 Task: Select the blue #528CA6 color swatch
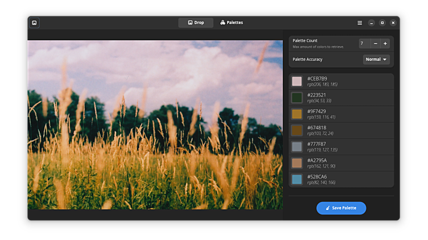pyautogui.click(x=297, y=179)
